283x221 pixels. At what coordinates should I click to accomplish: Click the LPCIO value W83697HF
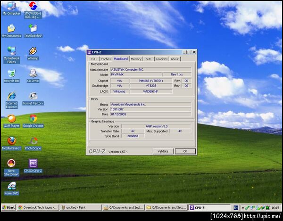point(151,91)
